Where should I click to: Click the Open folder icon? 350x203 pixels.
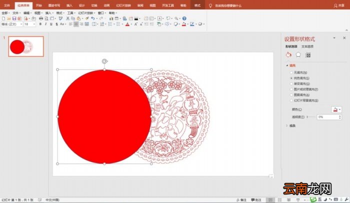(x=9, y=18)
